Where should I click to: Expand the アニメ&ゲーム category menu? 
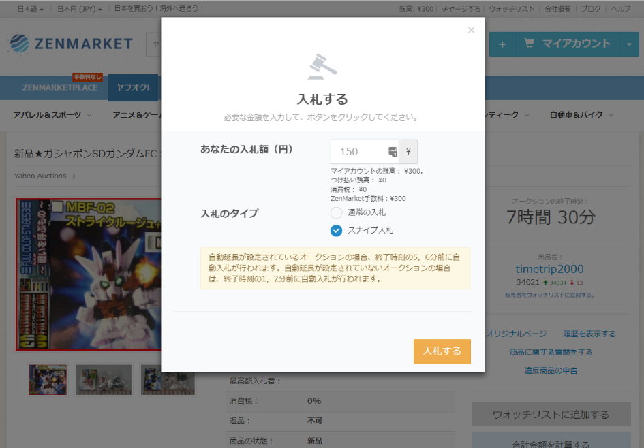click(x=137, y=115)
